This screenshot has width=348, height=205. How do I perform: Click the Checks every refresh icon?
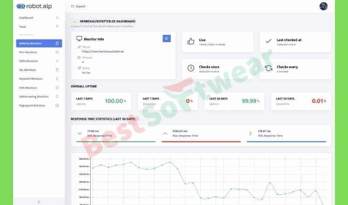(x=269, y=68)
